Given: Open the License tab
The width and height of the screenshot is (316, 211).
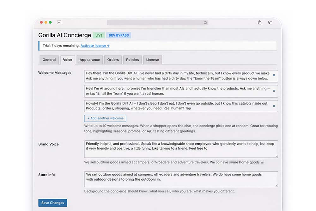Looking at the screenshot, I should pos(153,60).
